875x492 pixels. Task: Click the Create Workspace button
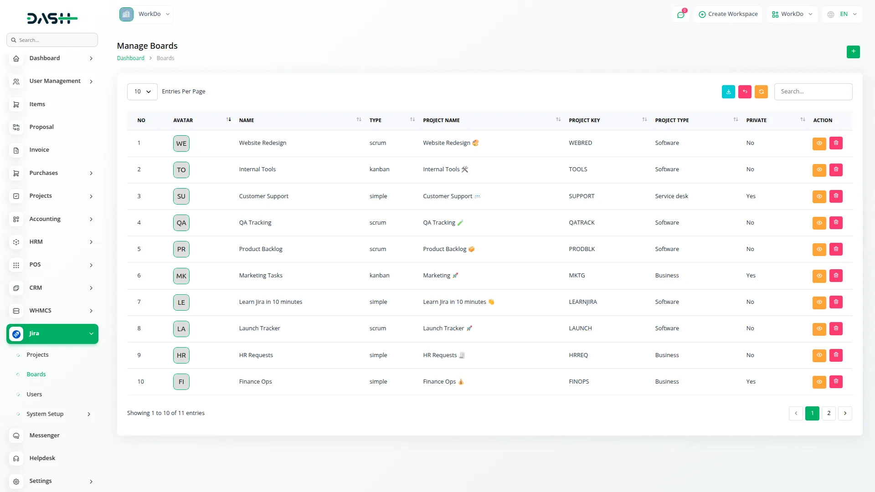(x=728, y=14)
